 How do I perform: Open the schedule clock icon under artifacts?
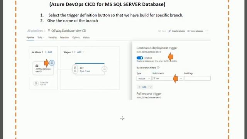pyautogui.click(x=36, y=83)
